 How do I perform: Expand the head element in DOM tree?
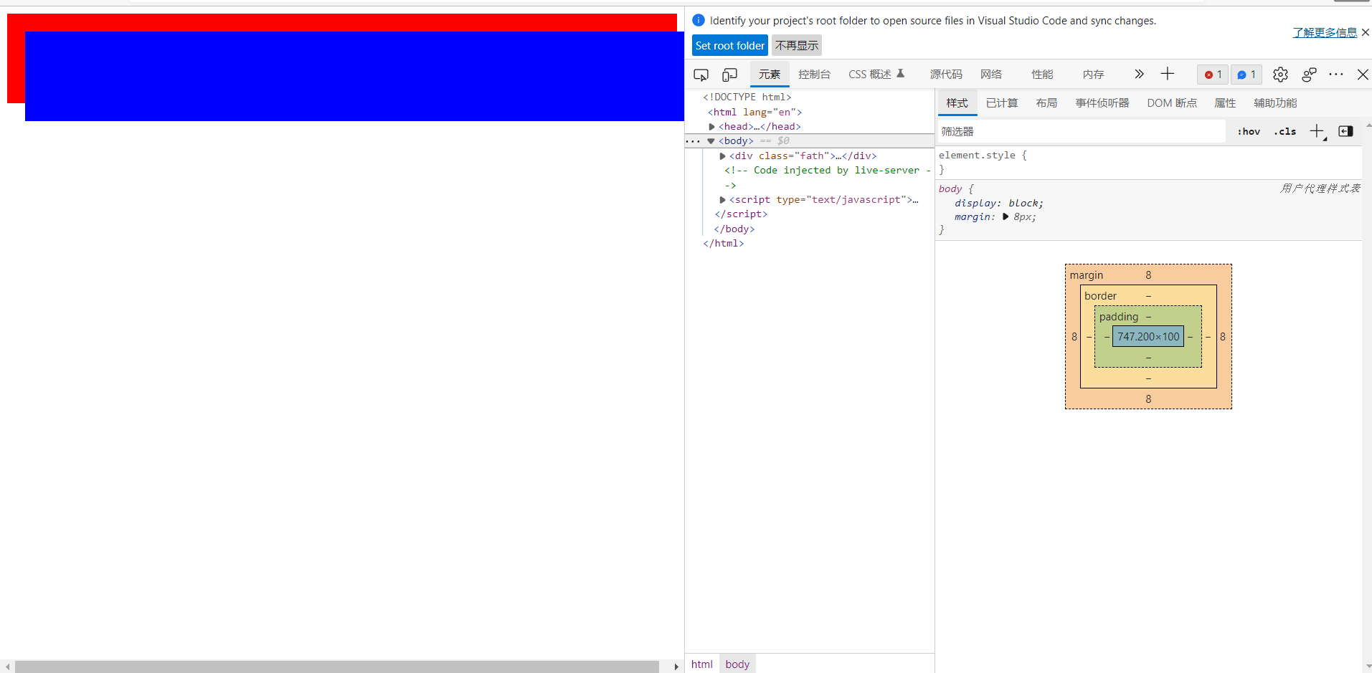coord(711,126)
